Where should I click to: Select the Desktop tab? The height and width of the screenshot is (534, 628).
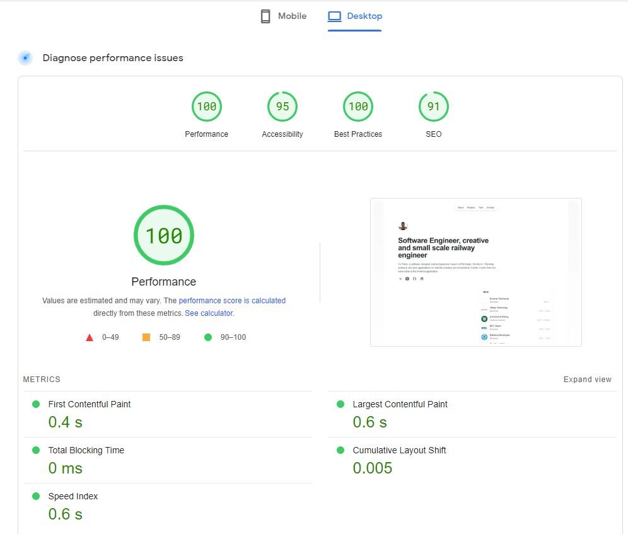[x=355, y=16]
